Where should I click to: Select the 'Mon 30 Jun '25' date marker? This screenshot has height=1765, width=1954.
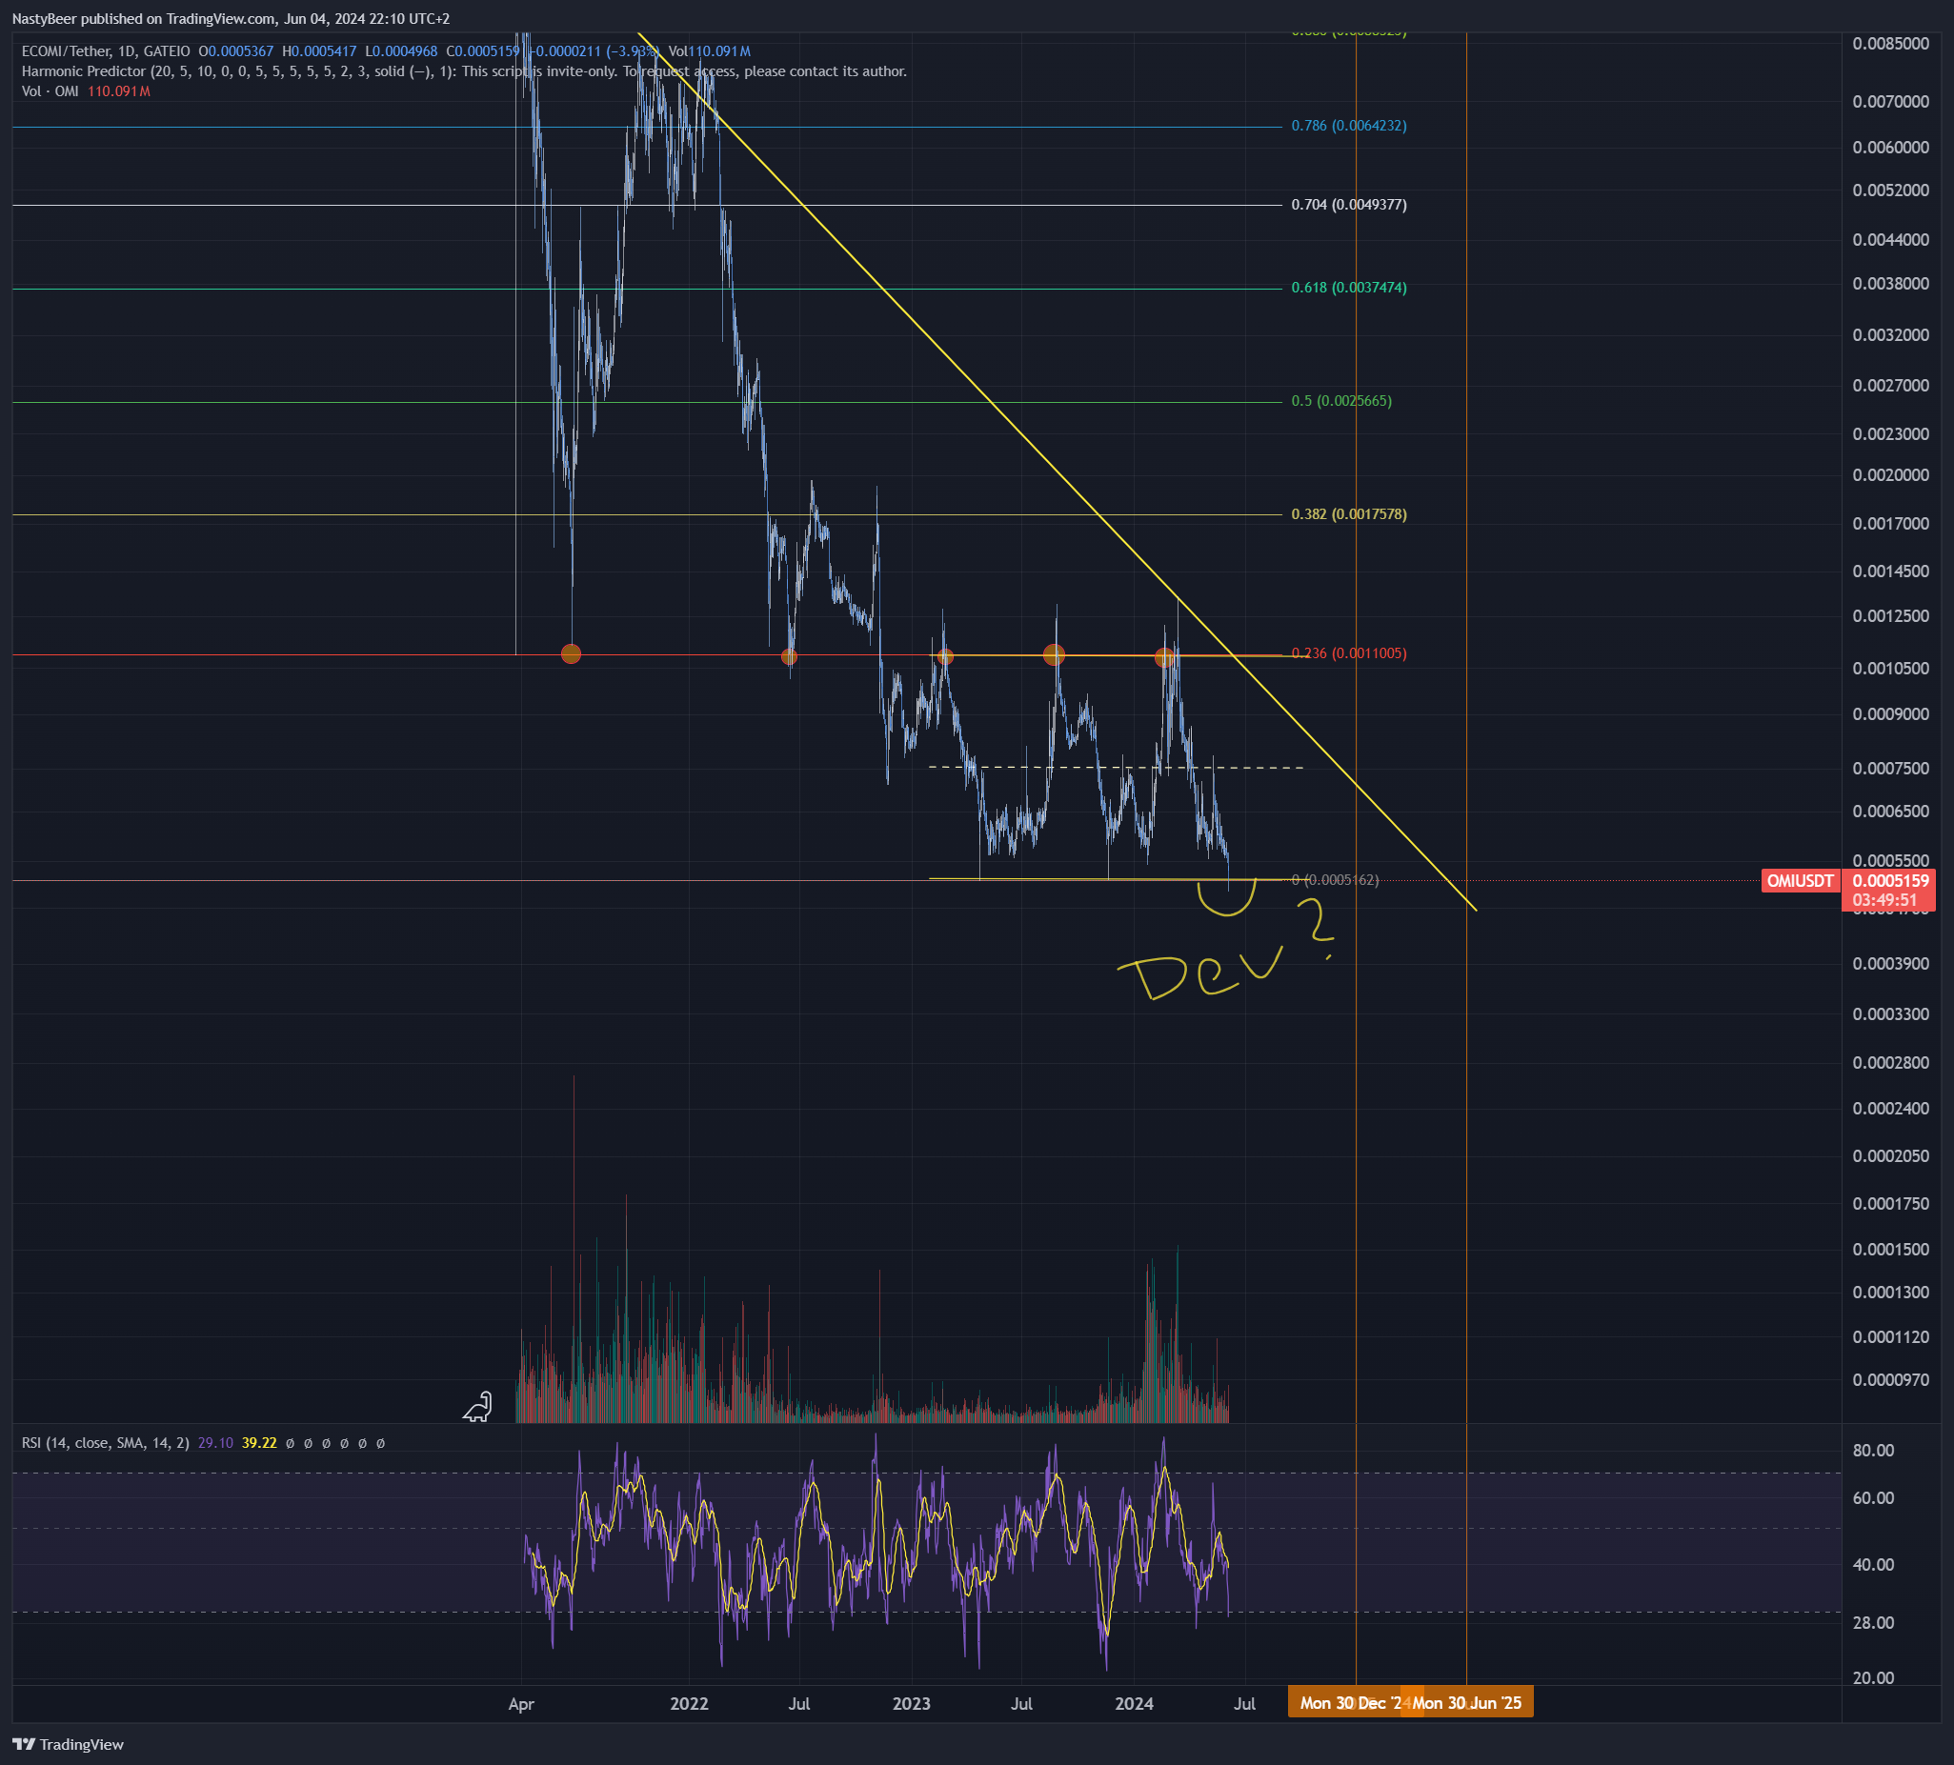click(1466, 1703)
